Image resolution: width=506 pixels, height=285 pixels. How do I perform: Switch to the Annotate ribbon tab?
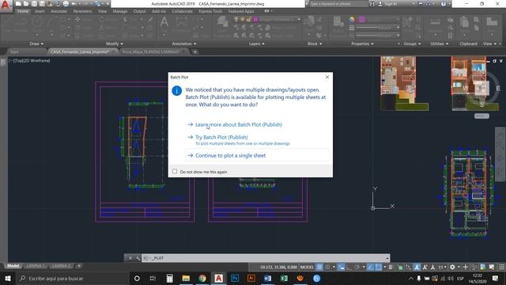click(x=59, y=11)
